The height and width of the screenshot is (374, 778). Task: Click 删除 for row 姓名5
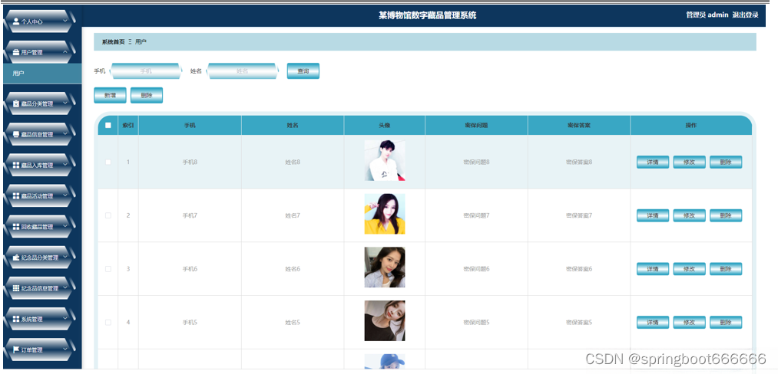click(726, 323)
